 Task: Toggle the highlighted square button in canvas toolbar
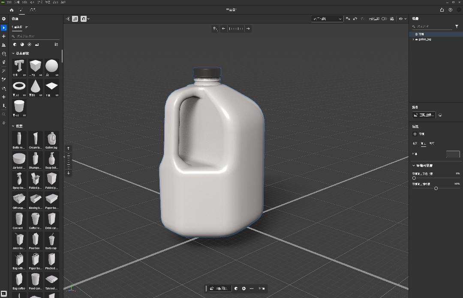pos(75,19)
